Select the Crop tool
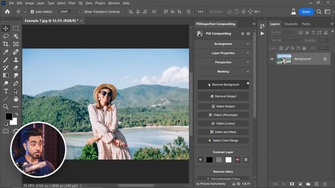Viewport: 335px width, 188px height. [6, 44]
